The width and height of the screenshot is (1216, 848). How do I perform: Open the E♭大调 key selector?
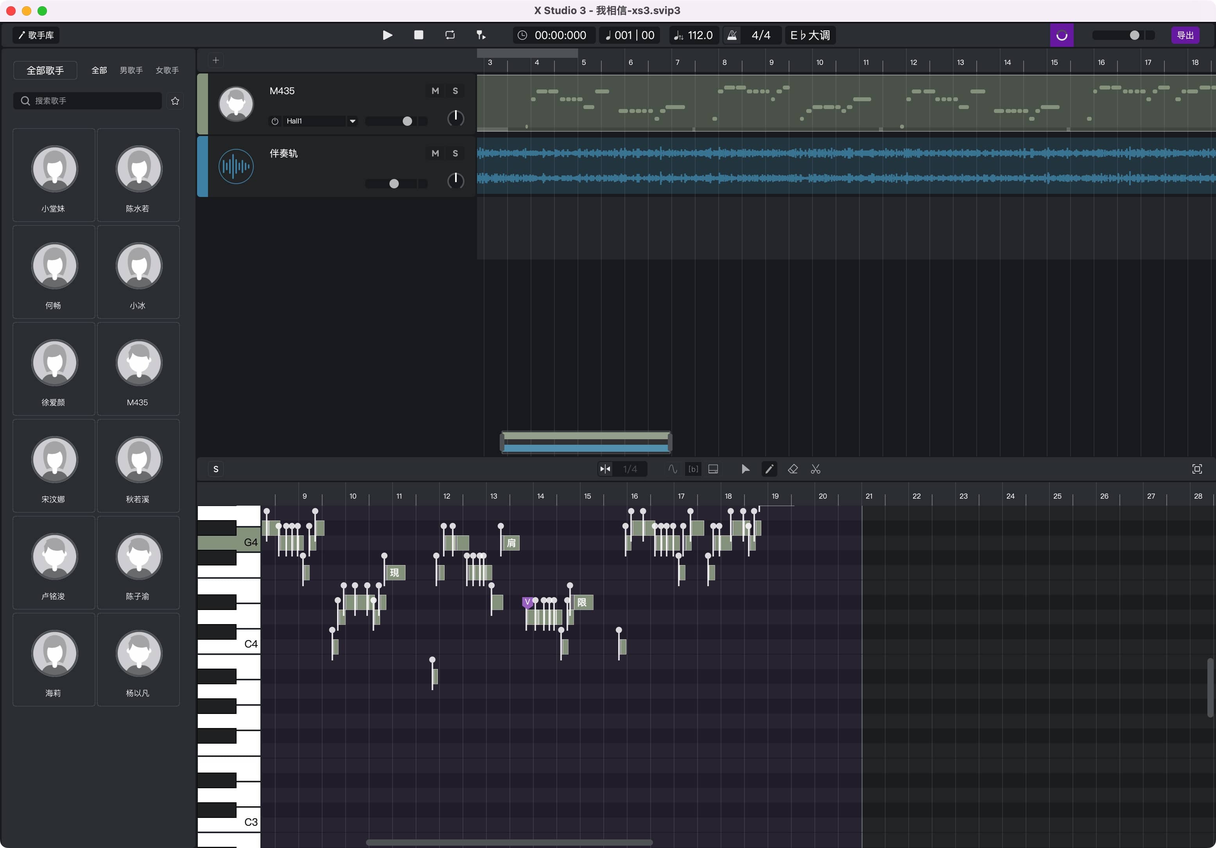(810, 35)
